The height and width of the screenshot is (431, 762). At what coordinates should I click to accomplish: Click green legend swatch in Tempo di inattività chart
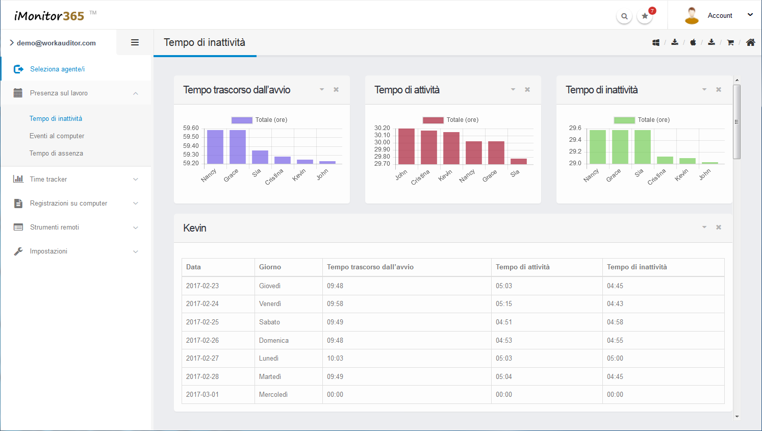coord(624,120)
